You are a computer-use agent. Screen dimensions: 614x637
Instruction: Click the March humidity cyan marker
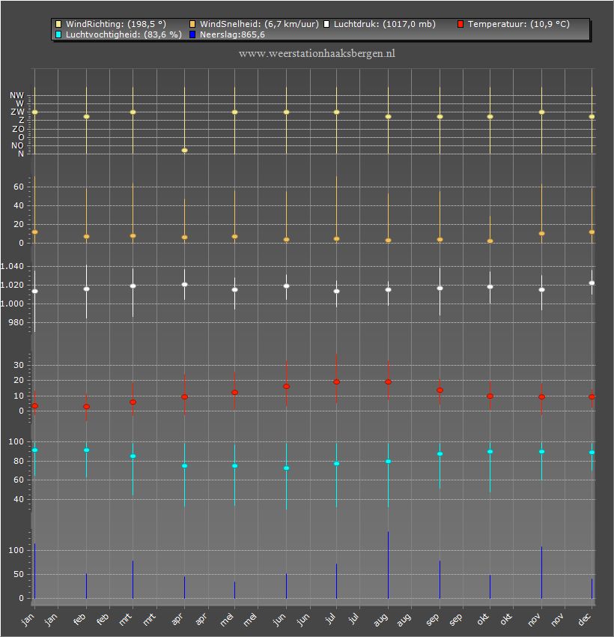[133, 456]
